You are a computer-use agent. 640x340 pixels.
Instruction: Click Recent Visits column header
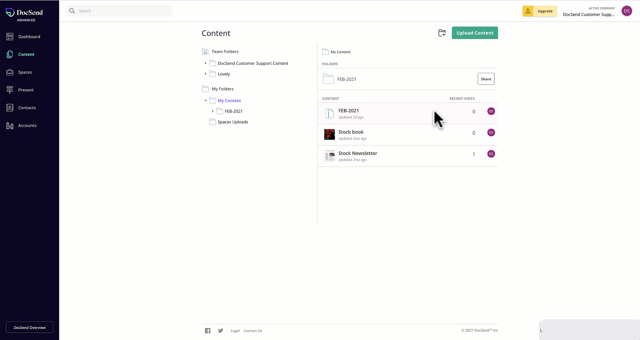point(462,98)
